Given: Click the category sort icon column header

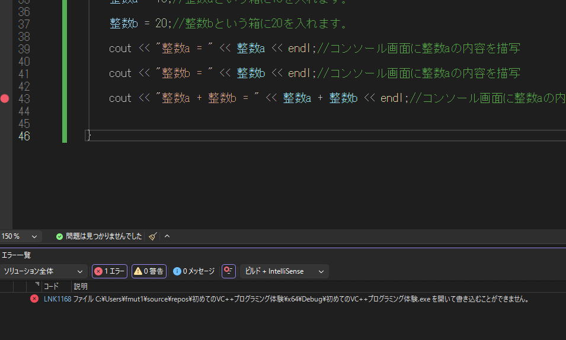Looking at the screenshot, I should 37,286.
